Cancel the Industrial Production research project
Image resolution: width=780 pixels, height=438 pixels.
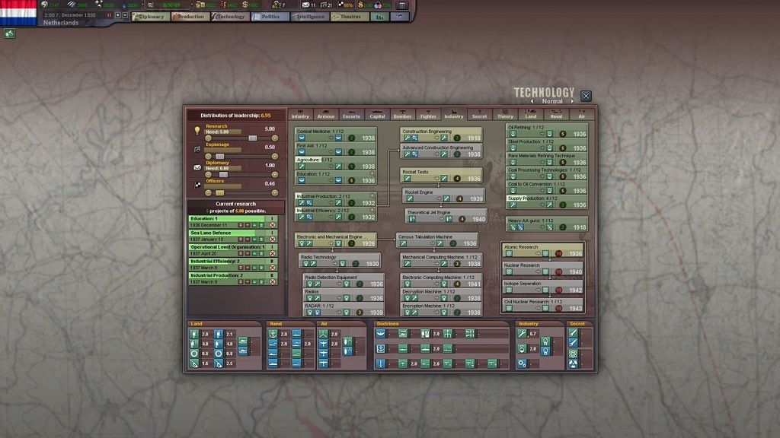pos(273,281)
